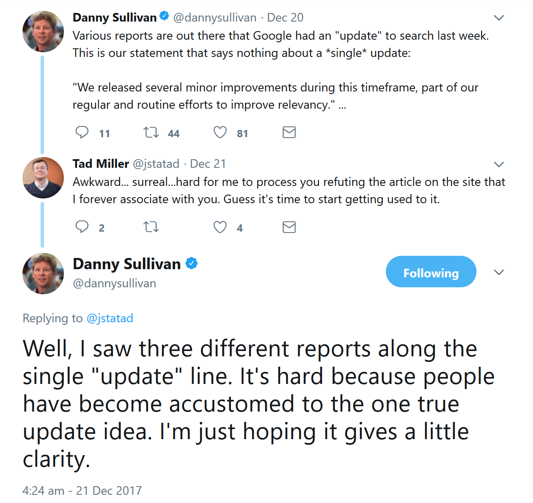Open Tad Miller's profile avatar
Image resolution: width=533 pixels, height=503 pixels.
[x=43, y=177]
